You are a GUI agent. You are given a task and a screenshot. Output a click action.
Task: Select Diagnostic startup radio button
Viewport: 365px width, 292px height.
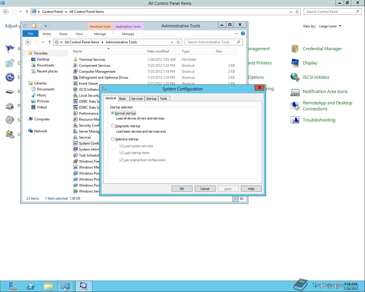point(113,126)
